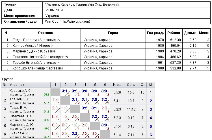
Task: Select participant 'Киянов Алексей Игоревич'
Action: pos(33,46)
